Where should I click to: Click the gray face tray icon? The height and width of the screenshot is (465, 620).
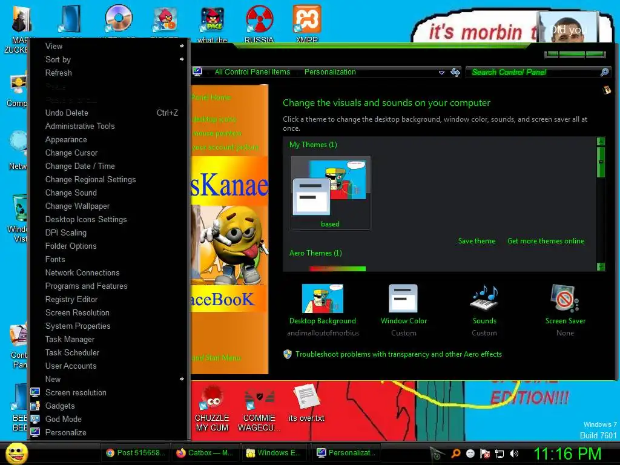(470, 453)
